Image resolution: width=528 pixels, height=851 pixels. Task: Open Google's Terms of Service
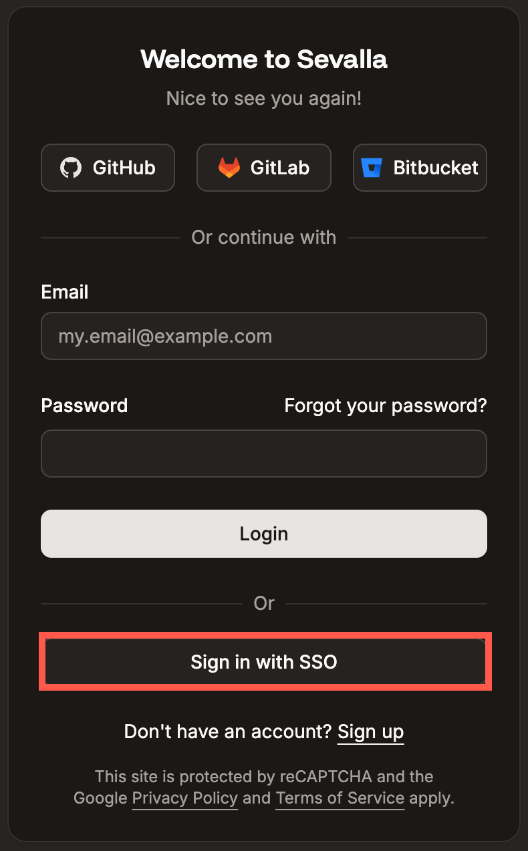coord(340,798)
